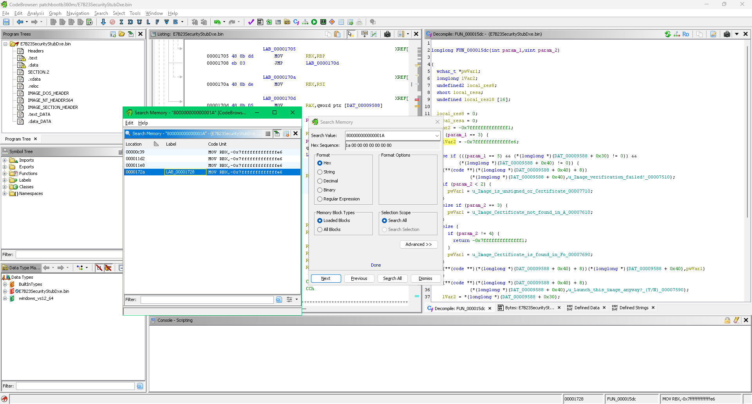Undo last action with green arrow

coord(217,22)
